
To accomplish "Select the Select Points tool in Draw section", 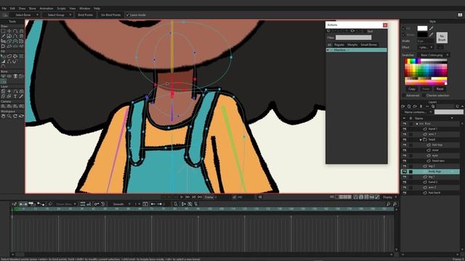I will pos(3,31).
